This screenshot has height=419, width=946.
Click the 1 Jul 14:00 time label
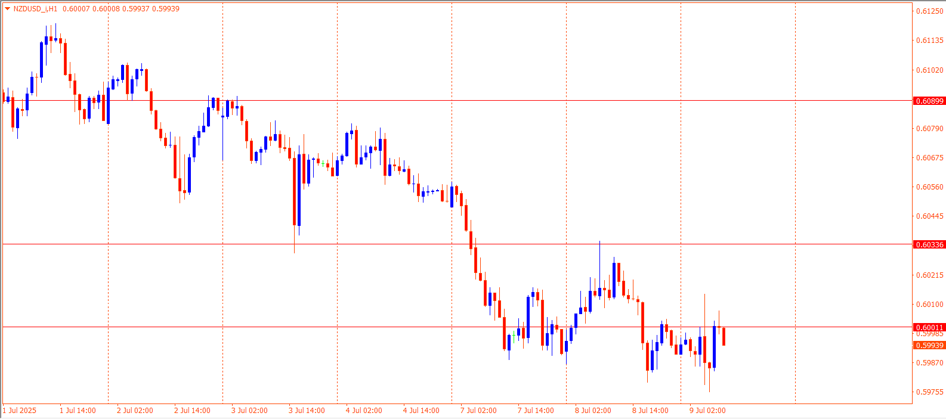(x=78, y=411)
